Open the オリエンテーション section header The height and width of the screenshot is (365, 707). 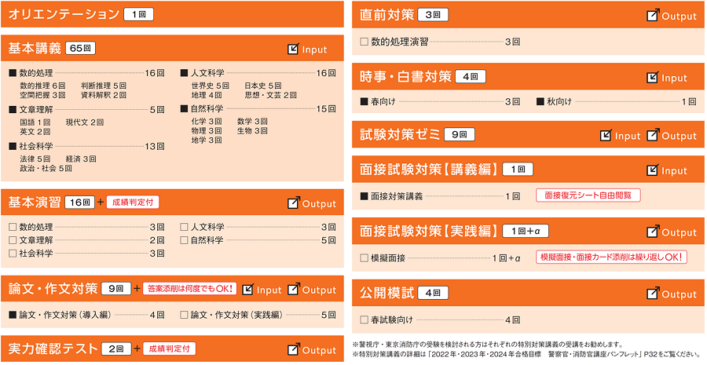click(x=62, y=14)
